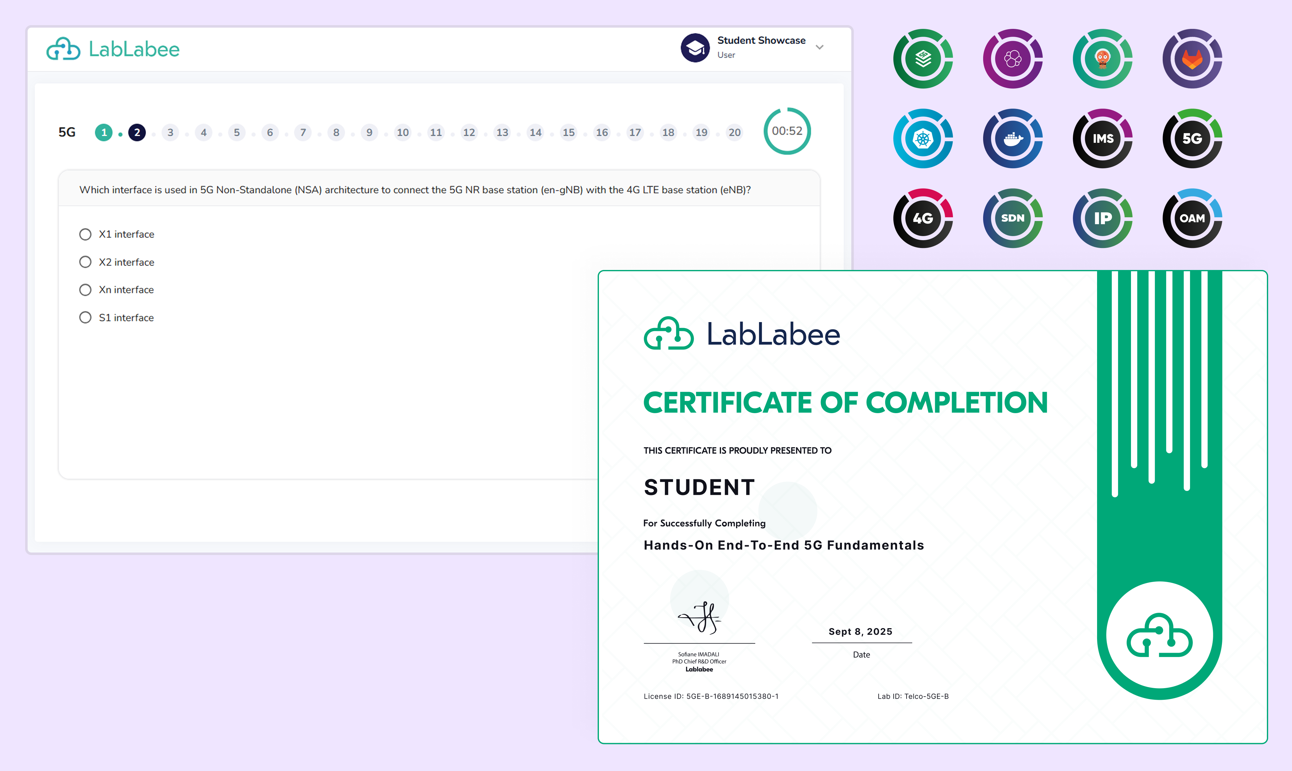Click the LabLabee logo in header
Image resolution: width=1292 pixels, height=771 pixels.
(x=113, y=49)
